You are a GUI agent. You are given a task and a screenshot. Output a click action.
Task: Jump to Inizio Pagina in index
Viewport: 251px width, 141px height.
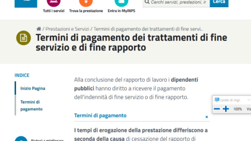pyautogui.click(x=33, y=89)
